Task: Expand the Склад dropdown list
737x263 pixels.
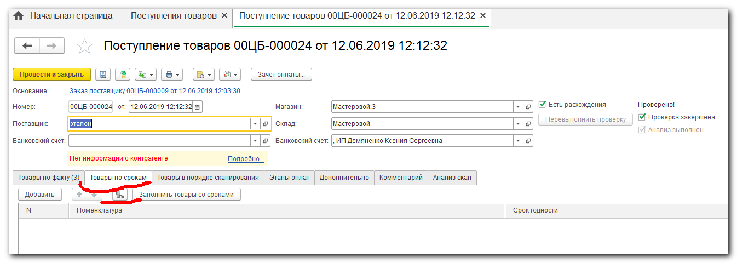Action: 518,124
